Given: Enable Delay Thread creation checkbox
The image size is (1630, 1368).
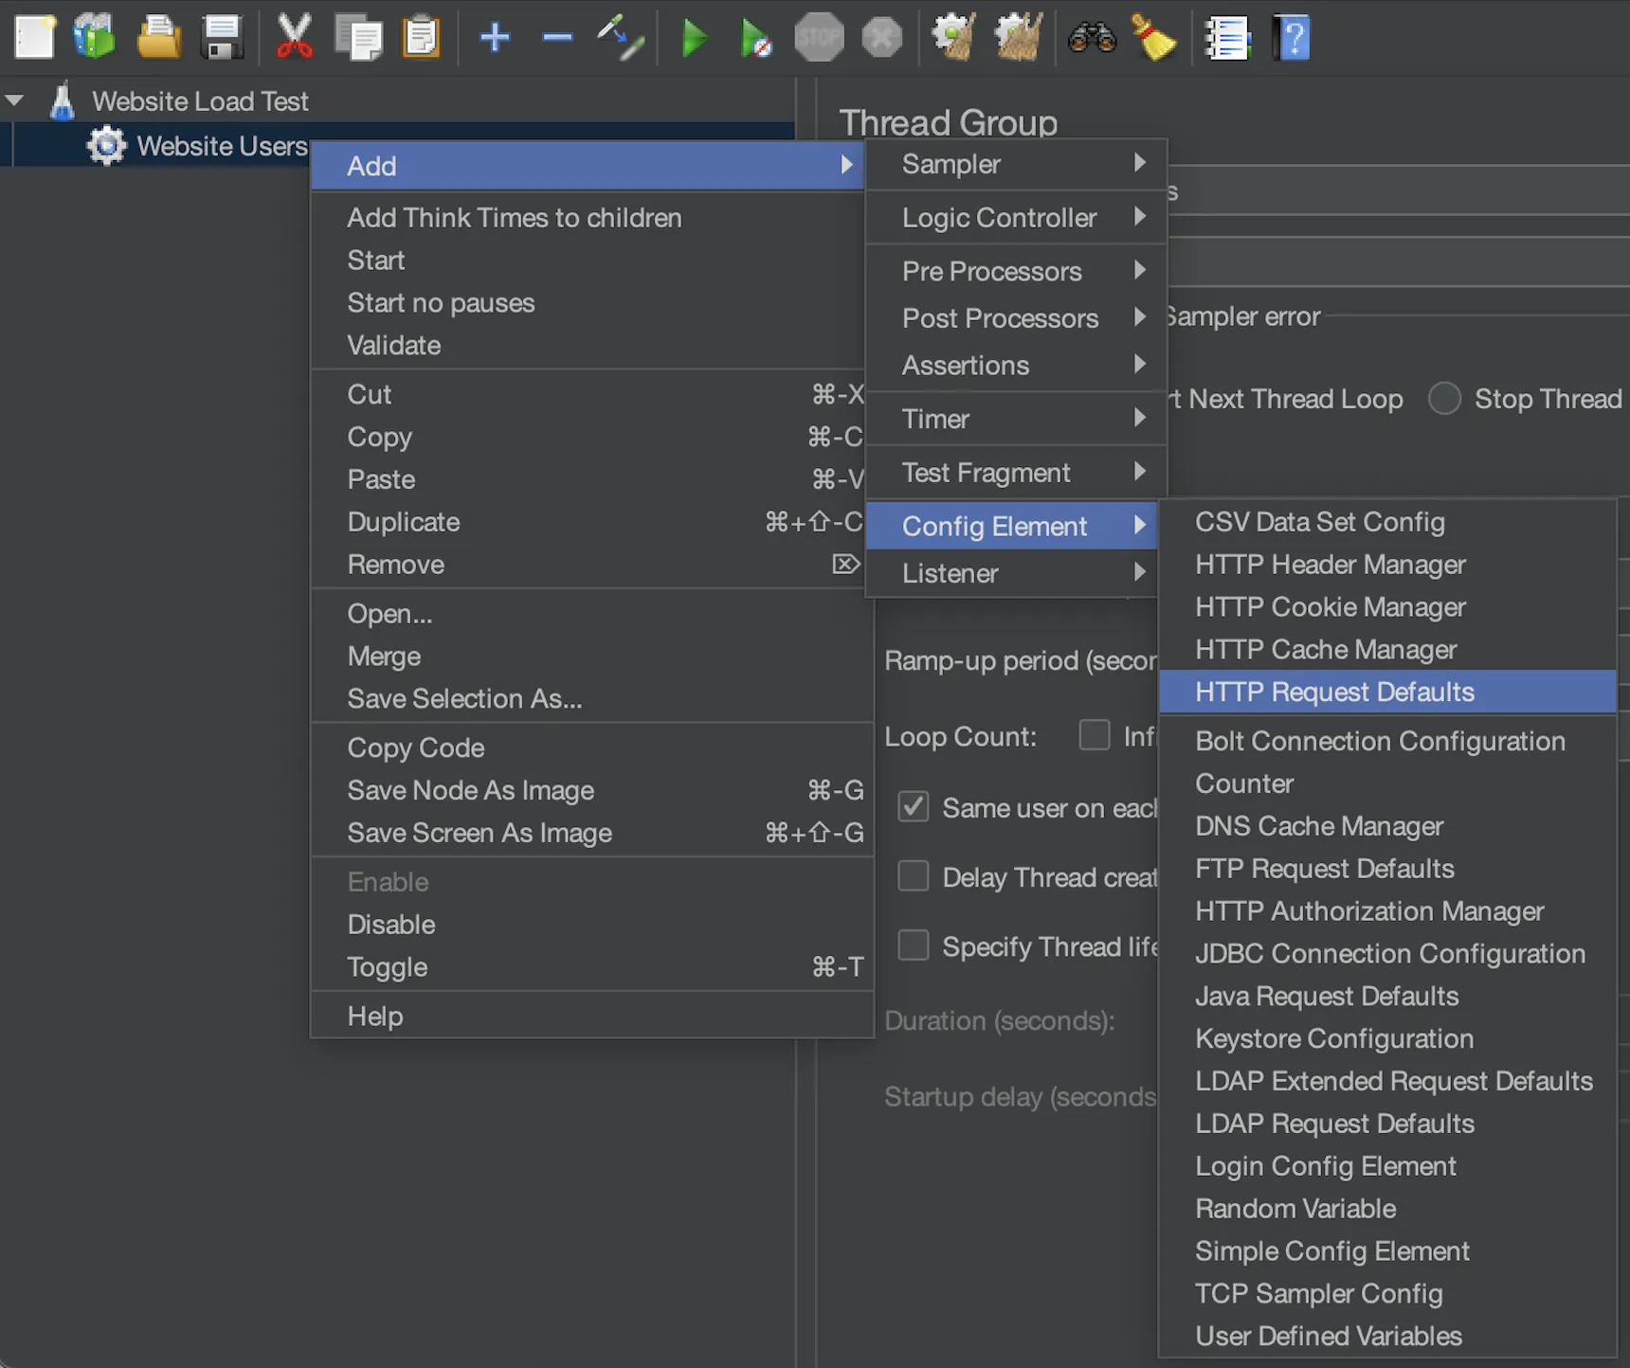Looking at the screenshot, I should (x=914, y=876).
